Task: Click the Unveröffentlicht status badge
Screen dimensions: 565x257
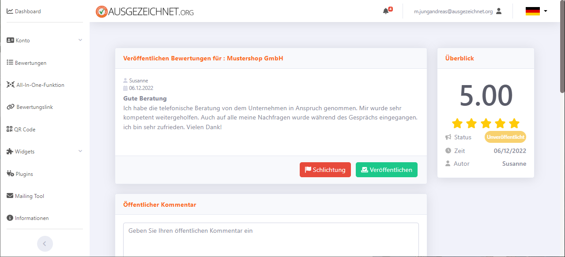Action: [x=505, y=137]
